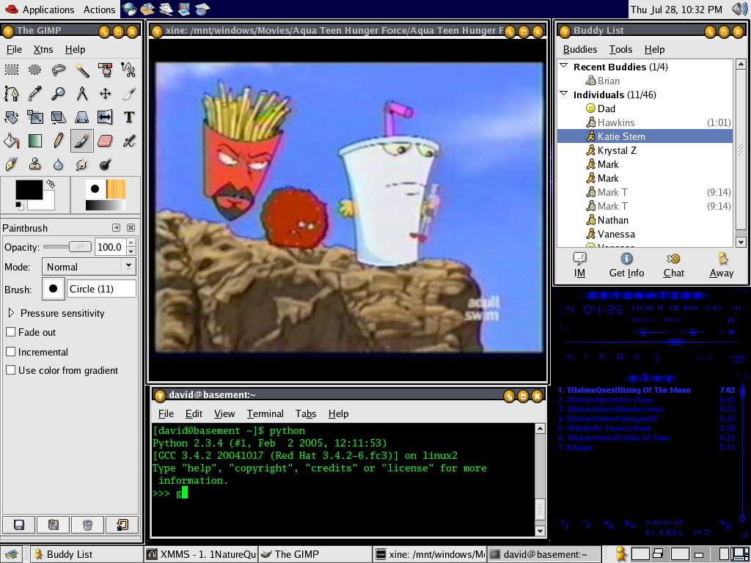Switch to XMMS from the taskbar

coord(201,554)
